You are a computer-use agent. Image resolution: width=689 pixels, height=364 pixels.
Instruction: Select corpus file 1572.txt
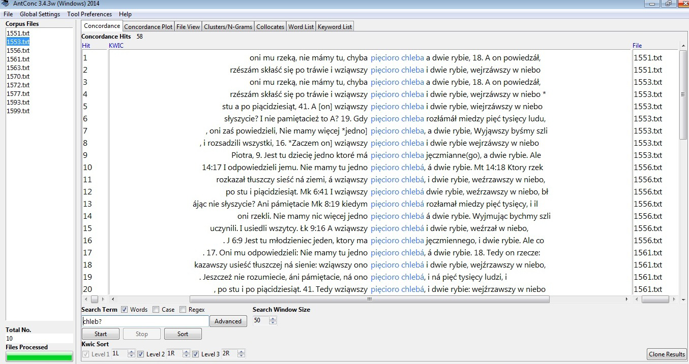click(x=18, y=85)
